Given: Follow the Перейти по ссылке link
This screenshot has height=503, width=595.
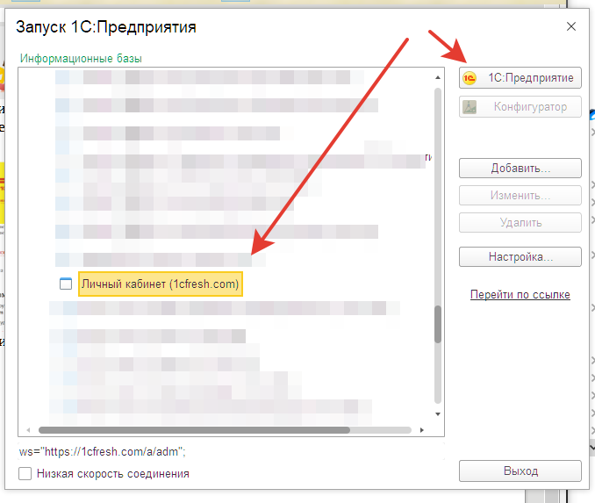Looking at the screenshot, I should (x=520, y=294).
